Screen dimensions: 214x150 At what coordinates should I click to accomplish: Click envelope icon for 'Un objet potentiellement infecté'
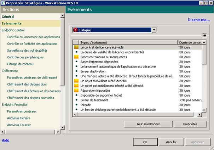click(x=76, y=86)
